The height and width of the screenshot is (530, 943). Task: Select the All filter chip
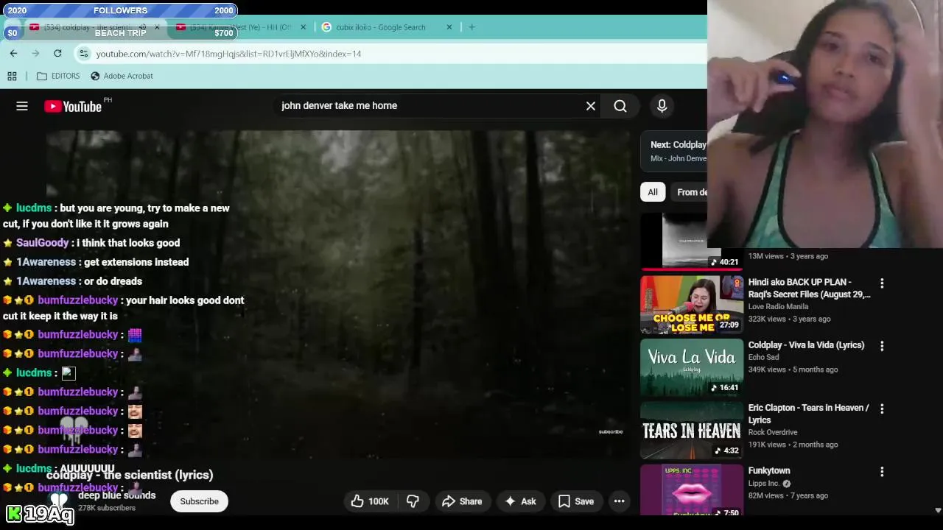653,192
